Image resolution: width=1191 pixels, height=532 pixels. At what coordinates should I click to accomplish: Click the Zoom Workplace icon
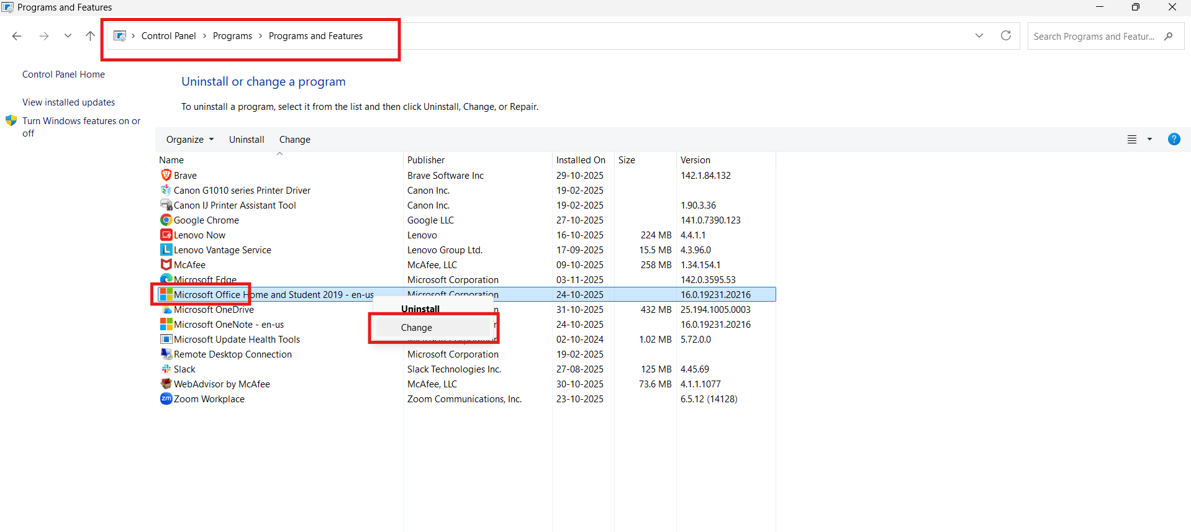(x=166, y=399)
